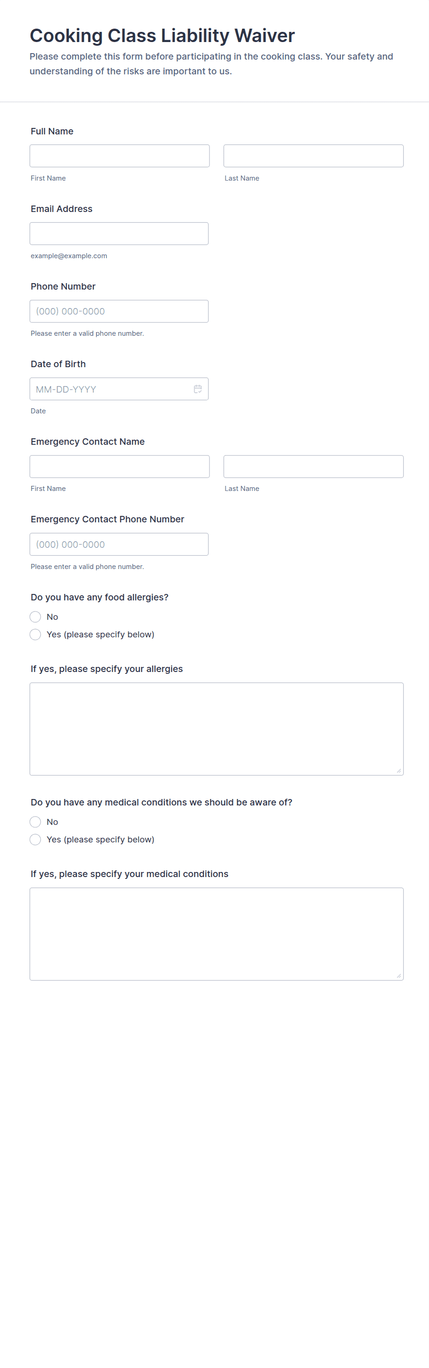The height and width of the screenshot is (1368, 429).
Task: Select Yes for medical conditions
Action: [x=36, y=840]
